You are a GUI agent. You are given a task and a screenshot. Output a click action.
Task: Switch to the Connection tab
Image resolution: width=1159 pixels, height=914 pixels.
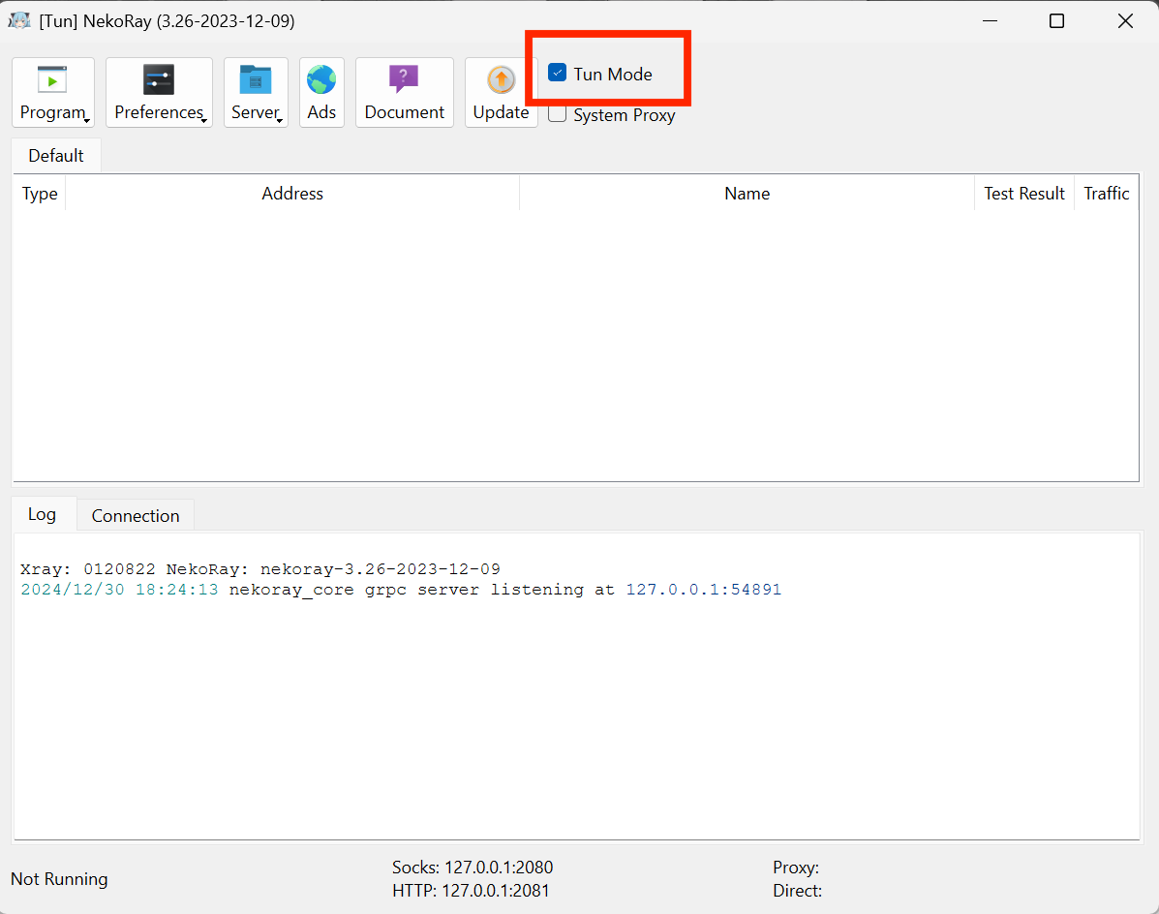tap(136, 515)
